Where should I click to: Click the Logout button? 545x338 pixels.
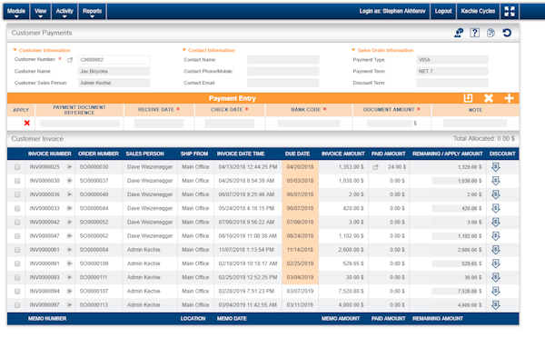(443, 11)
